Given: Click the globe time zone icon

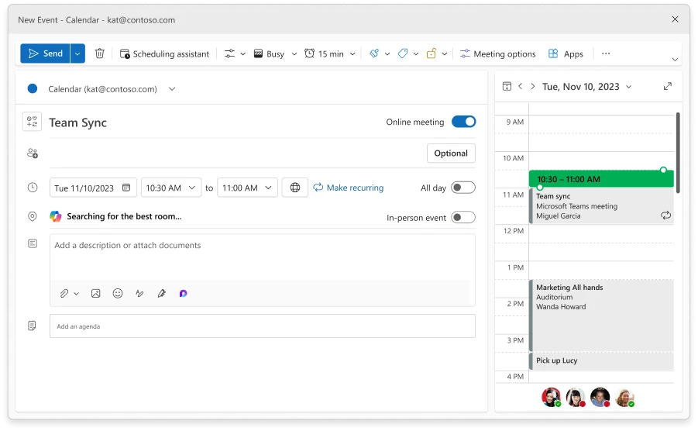Looking at the screenshot, I should point(294,188).
